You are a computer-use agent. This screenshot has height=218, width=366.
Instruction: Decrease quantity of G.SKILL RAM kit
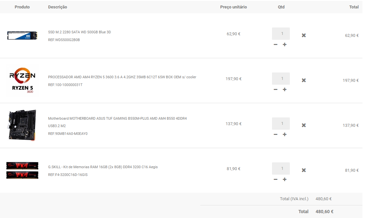tap(276, 179)
